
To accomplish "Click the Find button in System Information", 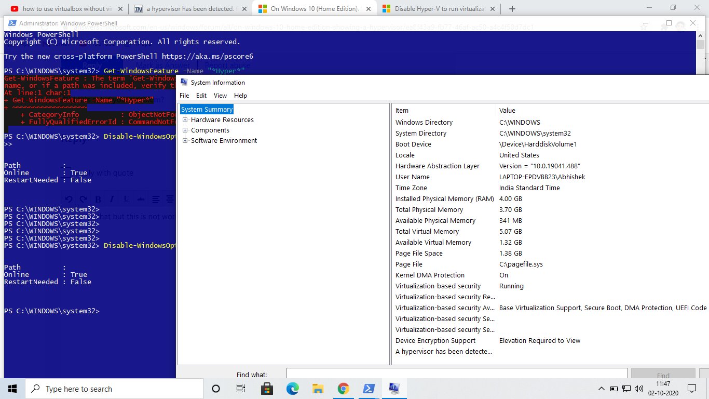I will 663,375.
